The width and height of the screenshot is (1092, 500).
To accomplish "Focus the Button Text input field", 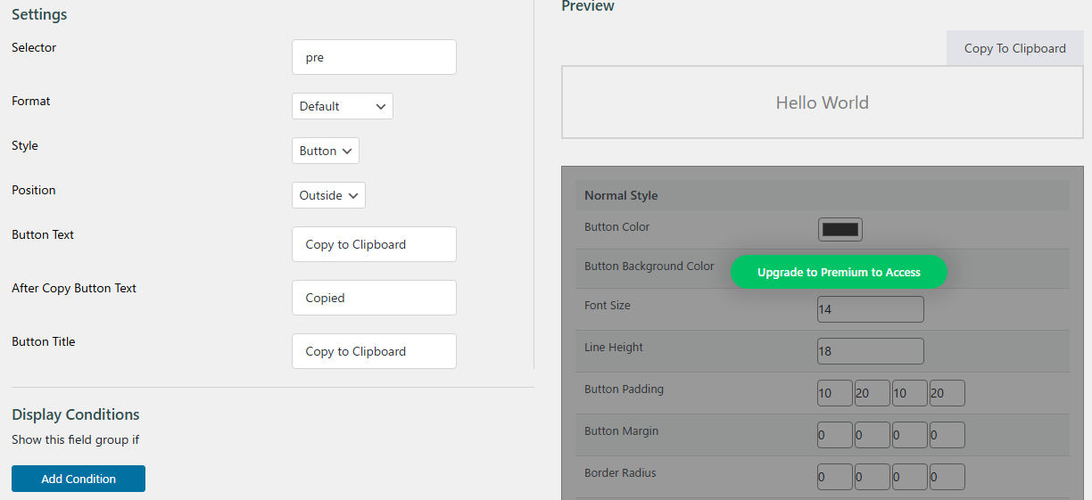I will pyautogui.click(x=374, y=244).
